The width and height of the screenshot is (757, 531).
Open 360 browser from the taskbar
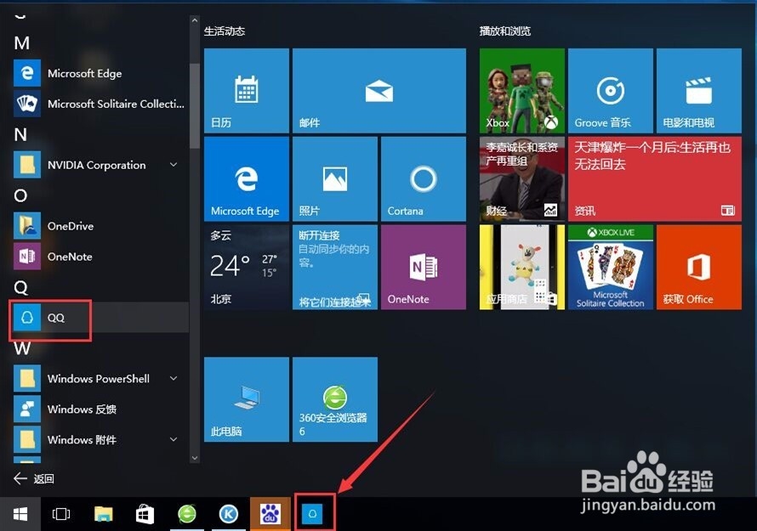(x=187, y=514)
